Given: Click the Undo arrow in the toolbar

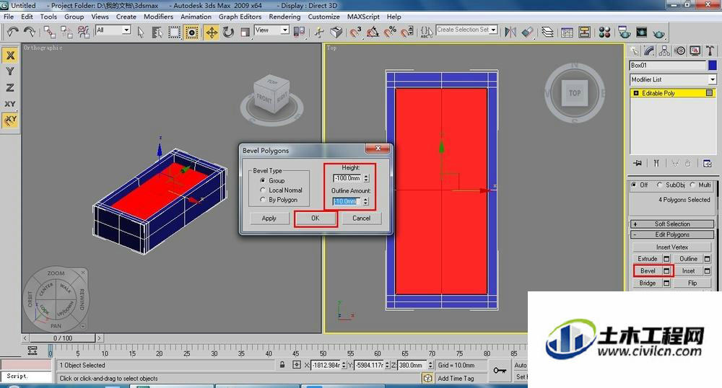Looking at the screenshot, I should pos(13,32).
